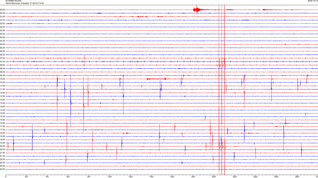Click the large seismic burst on 00:00 trace
This screenshot has width=318, height=178.
(x=197, y=10)
